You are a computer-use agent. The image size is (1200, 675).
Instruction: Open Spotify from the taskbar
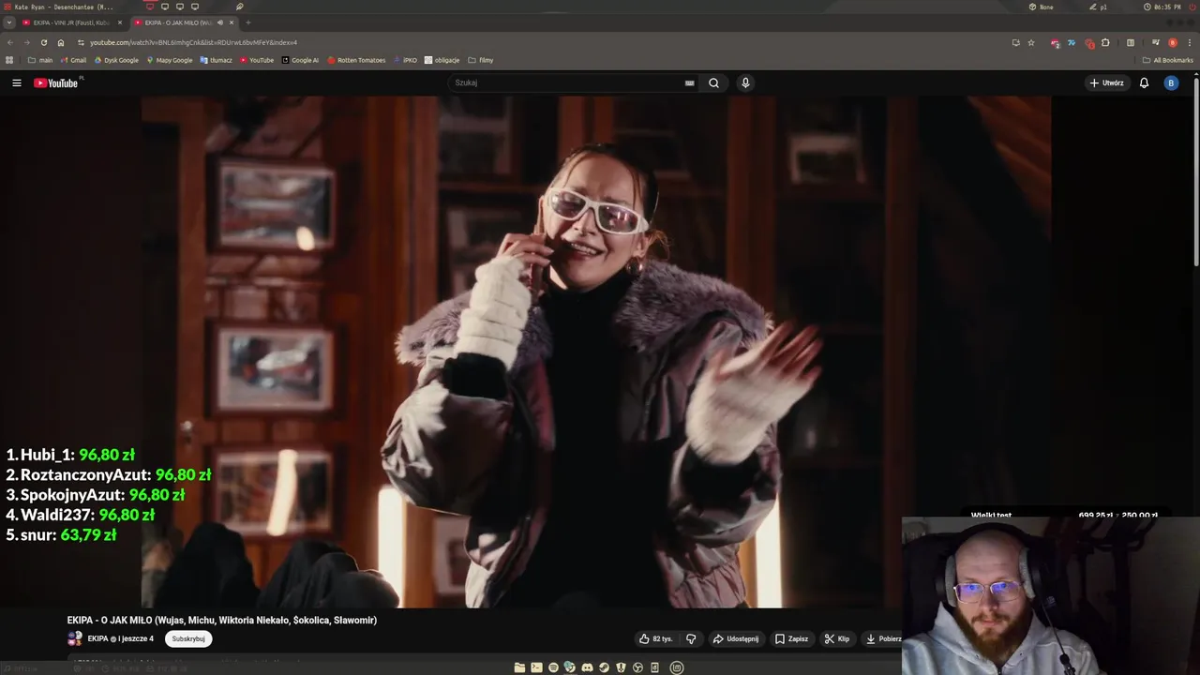553,667
